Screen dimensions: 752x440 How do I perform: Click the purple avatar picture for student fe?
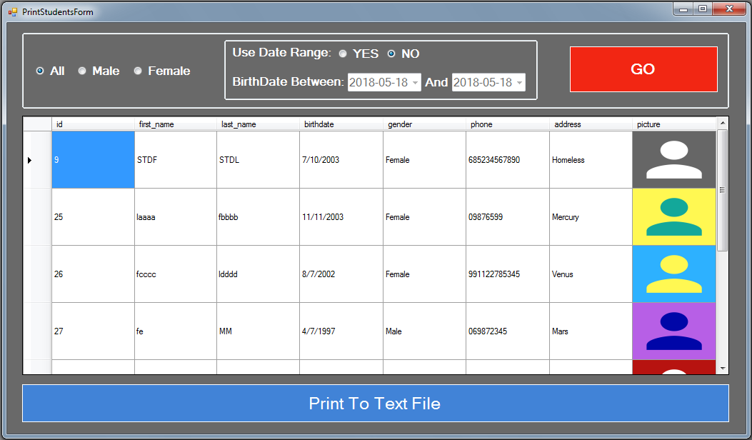coord(673,331)
